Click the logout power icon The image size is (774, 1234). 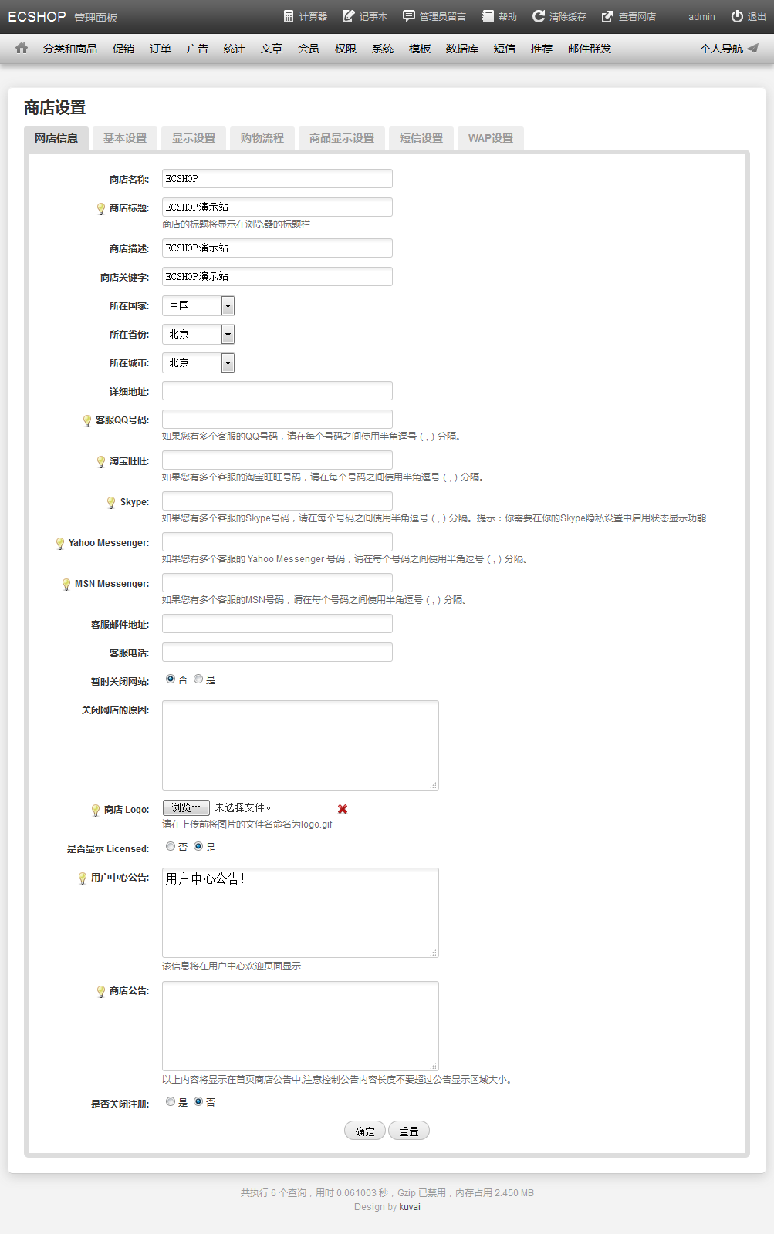coord(737,16)
